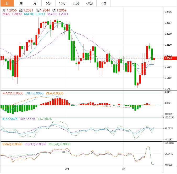This screenshot has height=174, width=177.
Task: Switch to the 周 weekly tab
Action: tap(21, 3)
